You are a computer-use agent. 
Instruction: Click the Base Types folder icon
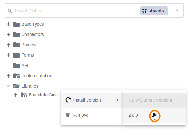pos(17,24)
